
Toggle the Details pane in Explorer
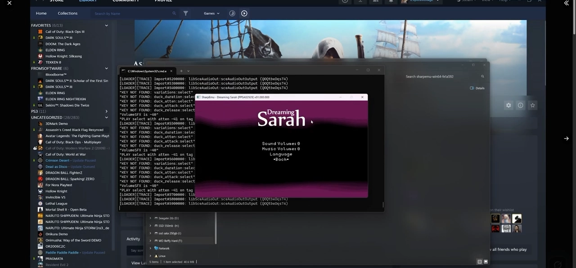[477, 88]
